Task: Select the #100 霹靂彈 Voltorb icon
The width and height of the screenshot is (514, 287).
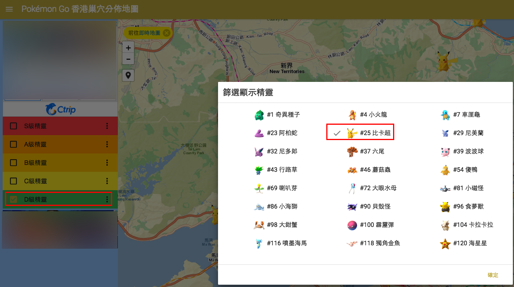Action: [352, 225]
